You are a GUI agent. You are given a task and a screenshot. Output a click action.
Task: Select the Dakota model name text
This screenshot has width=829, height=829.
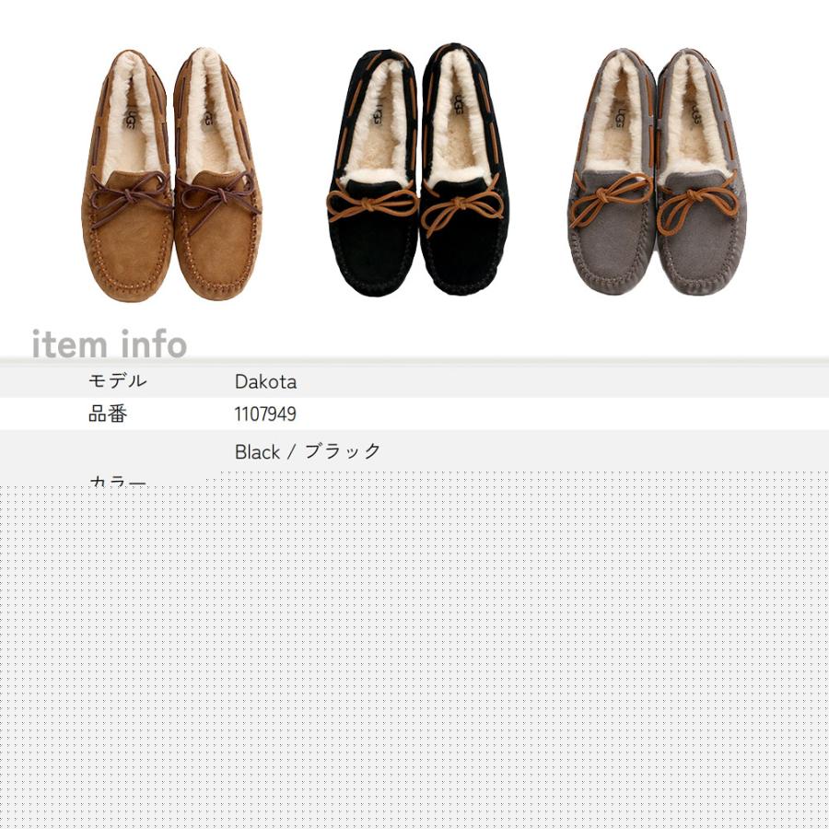point(267,381)
